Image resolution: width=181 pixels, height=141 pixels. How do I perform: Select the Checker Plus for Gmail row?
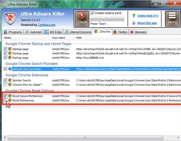(x=92, y=85)
